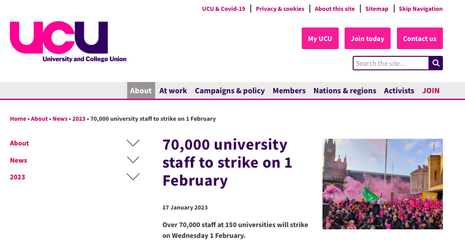Open the strike rally photo thumbnail
Image resolution: width=465 pixels, height=246 pixels.
(x=382, y=184)
